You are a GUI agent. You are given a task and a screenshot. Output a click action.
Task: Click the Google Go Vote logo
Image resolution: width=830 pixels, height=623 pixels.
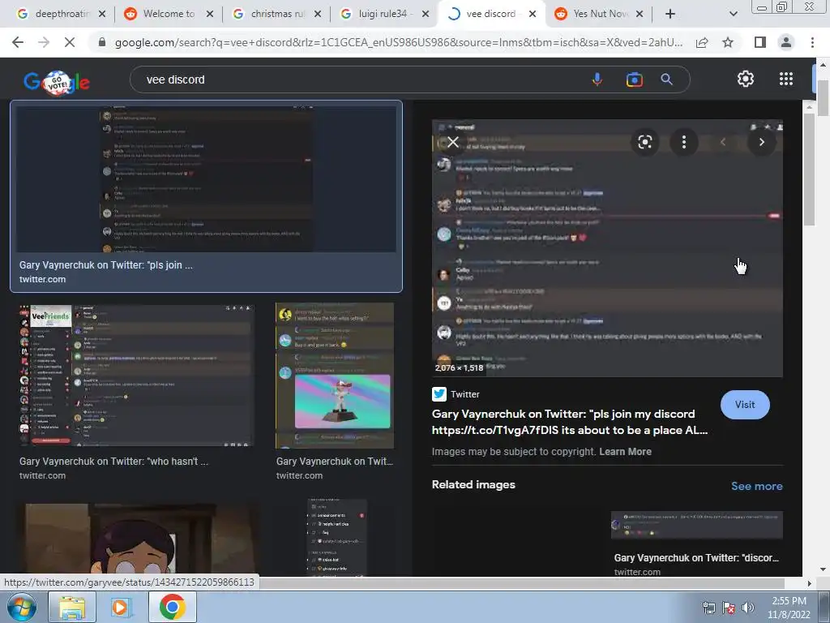pos(57,83)
